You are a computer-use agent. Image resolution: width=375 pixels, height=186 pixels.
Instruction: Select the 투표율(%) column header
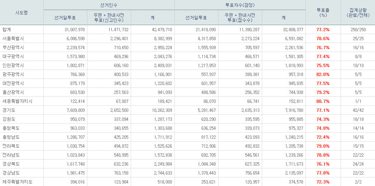[x=323, y=13]
